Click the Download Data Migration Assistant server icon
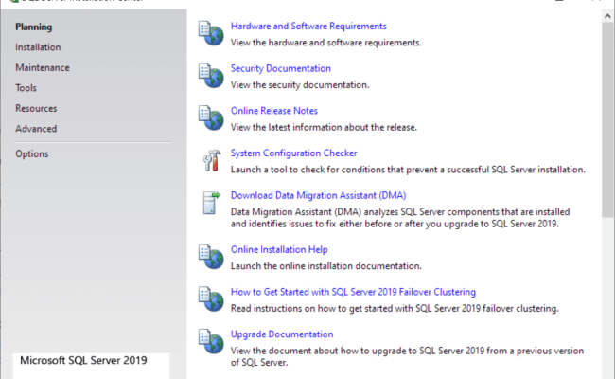615x379 pixels. click(x=211, y=203)
